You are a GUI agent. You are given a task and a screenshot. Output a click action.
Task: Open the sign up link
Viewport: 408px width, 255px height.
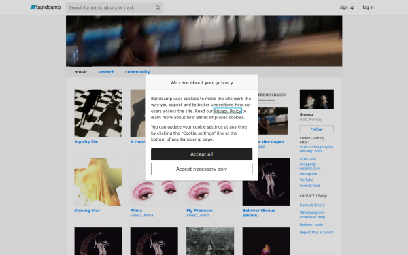tap(347, 7)
